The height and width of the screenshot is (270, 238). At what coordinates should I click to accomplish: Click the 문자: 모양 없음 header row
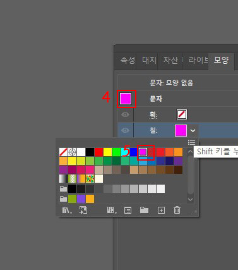pos(178,83)
